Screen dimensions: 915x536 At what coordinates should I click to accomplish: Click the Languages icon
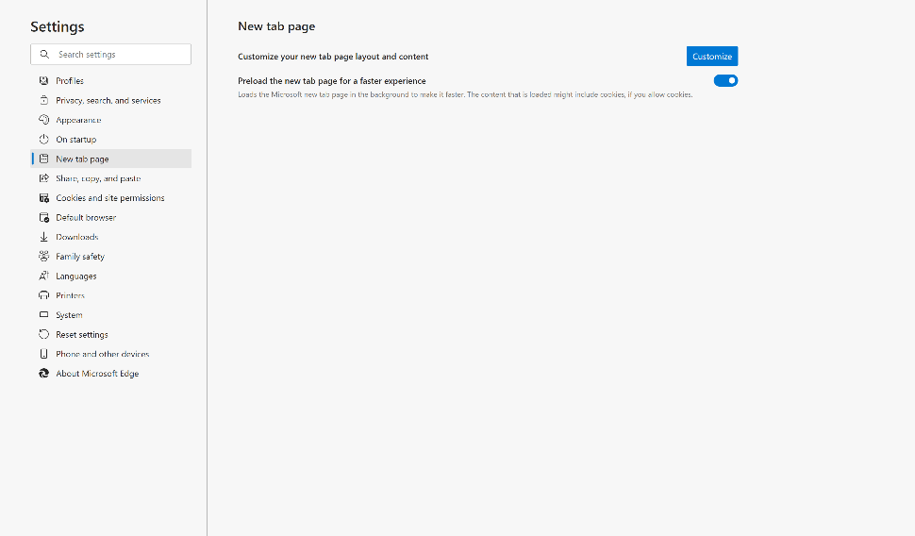43,276
